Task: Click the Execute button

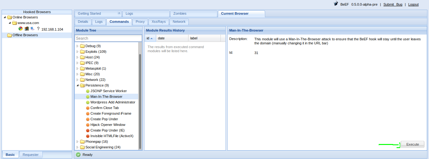Action: pyautogui.click(x=413, y=144)
